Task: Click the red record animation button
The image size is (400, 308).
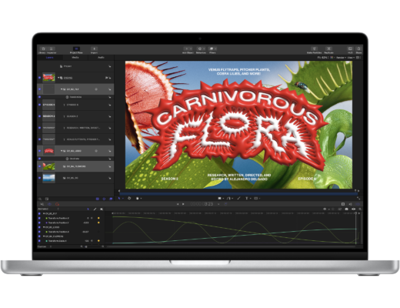Action: point(57,204)
